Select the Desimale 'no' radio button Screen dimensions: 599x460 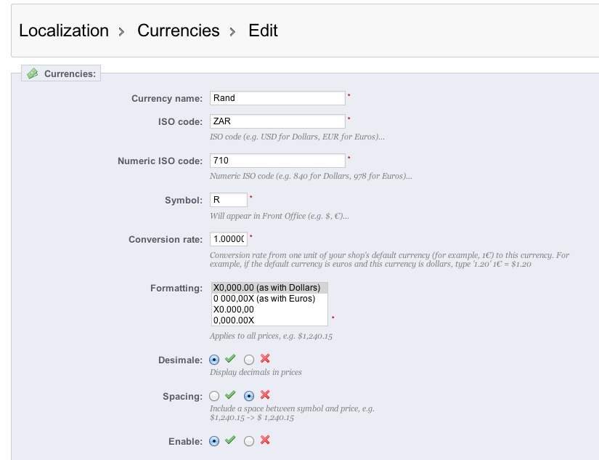click(249, 359)
